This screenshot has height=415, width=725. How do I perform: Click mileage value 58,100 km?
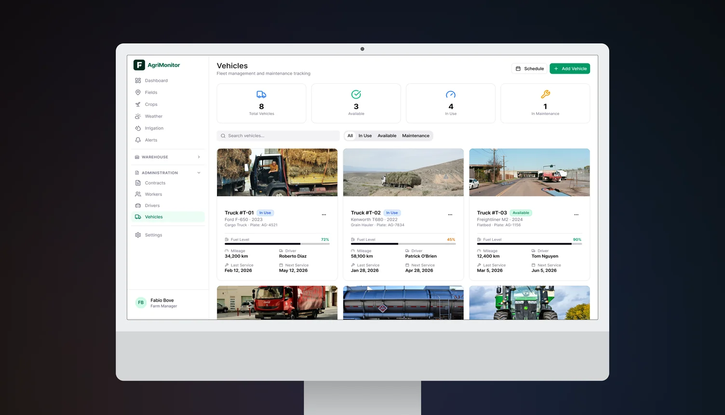point(362,256)
